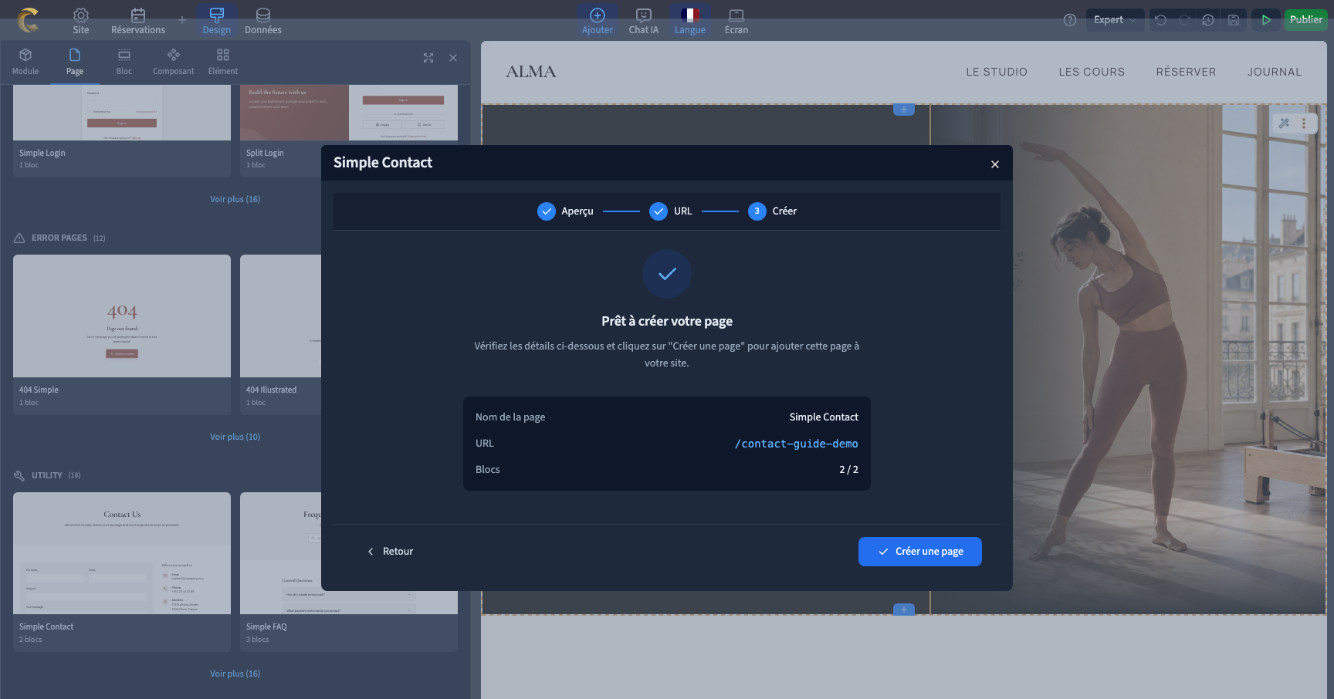
Task: Add a block with the bottom plus handle
Action: pos(904,610)
